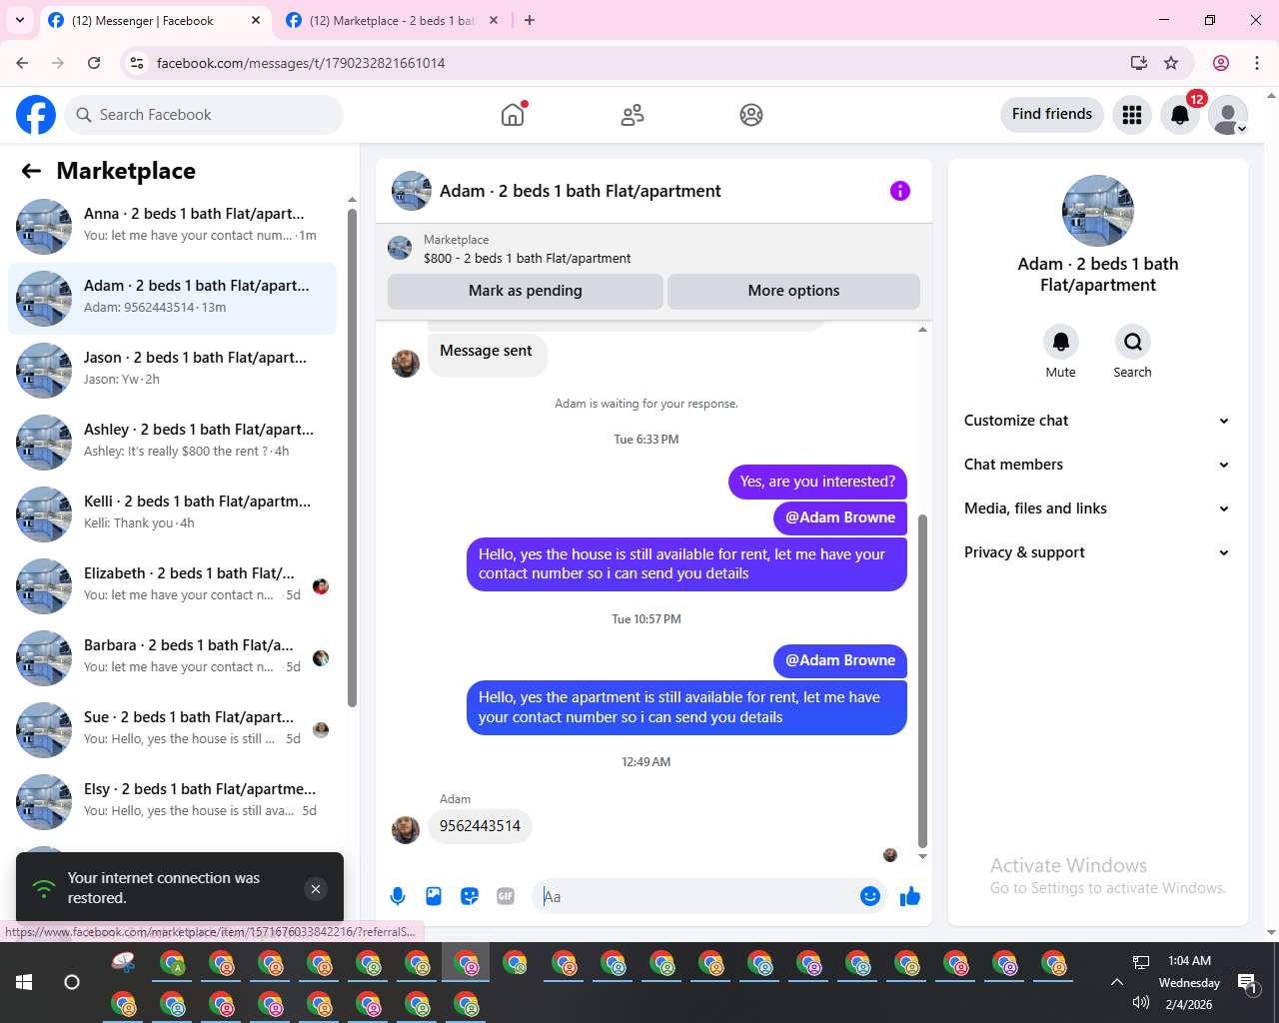This screenshot has height=1023, width=1279.
Task: Bookmark this page with the star icon
Action: click(x=1171, y=63)
